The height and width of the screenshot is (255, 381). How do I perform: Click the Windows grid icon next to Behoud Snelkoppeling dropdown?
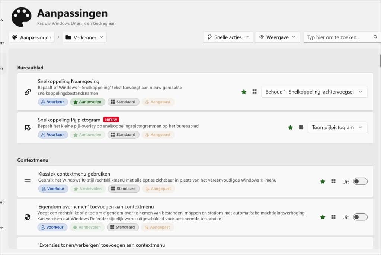pos(254,92)
